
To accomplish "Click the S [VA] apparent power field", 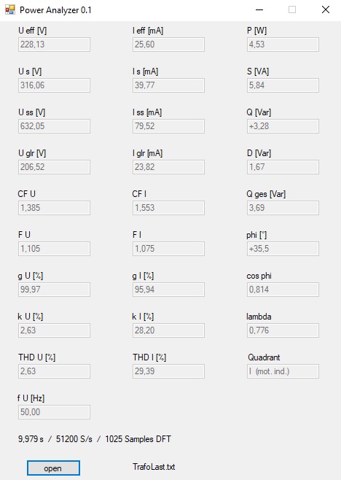I will pyautogui.click(x=283, y=85).
